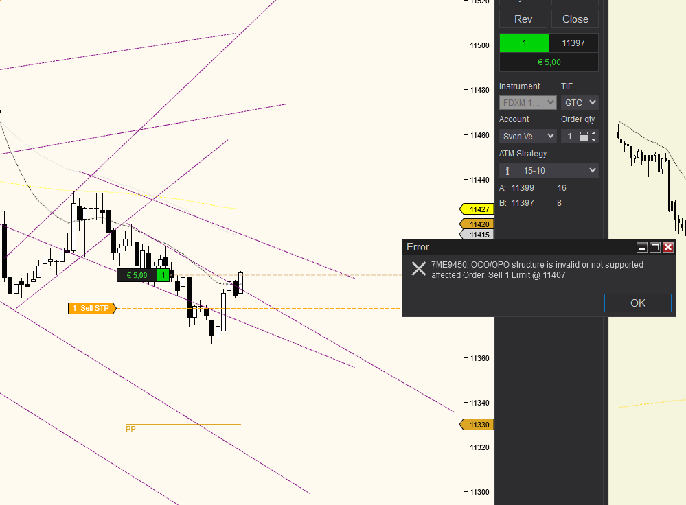The image size is (686, 505).
Task: Open the Instrument FDXM dropdown
Action: (527, 103)
